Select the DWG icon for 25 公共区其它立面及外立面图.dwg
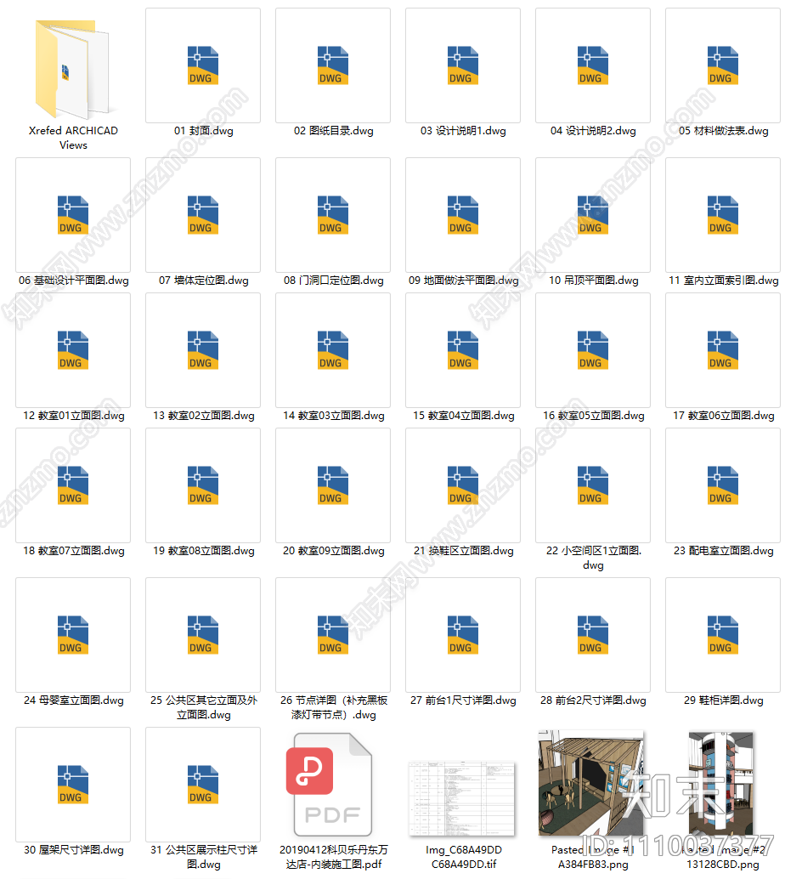 [203, 635]
